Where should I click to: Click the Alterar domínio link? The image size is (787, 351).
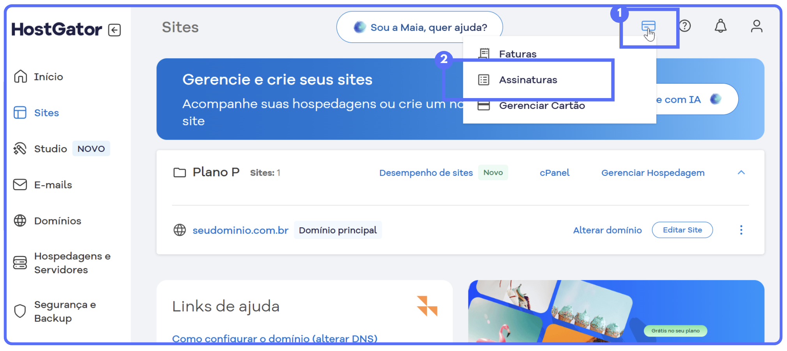coord(607,230)
